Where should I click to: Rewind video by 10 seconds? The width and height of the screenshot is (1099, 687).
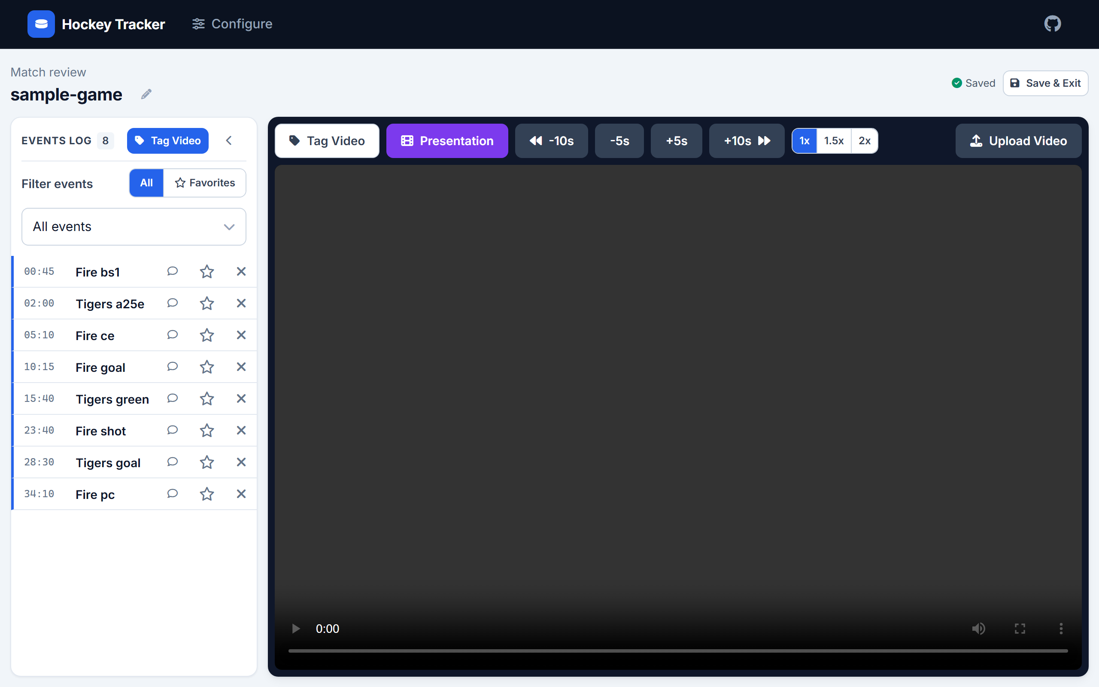click(x=551, y=141)
